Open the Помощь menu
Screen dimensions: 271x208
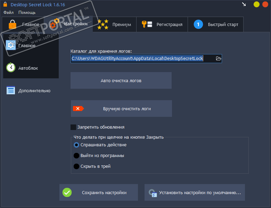(x=27, y=12)
